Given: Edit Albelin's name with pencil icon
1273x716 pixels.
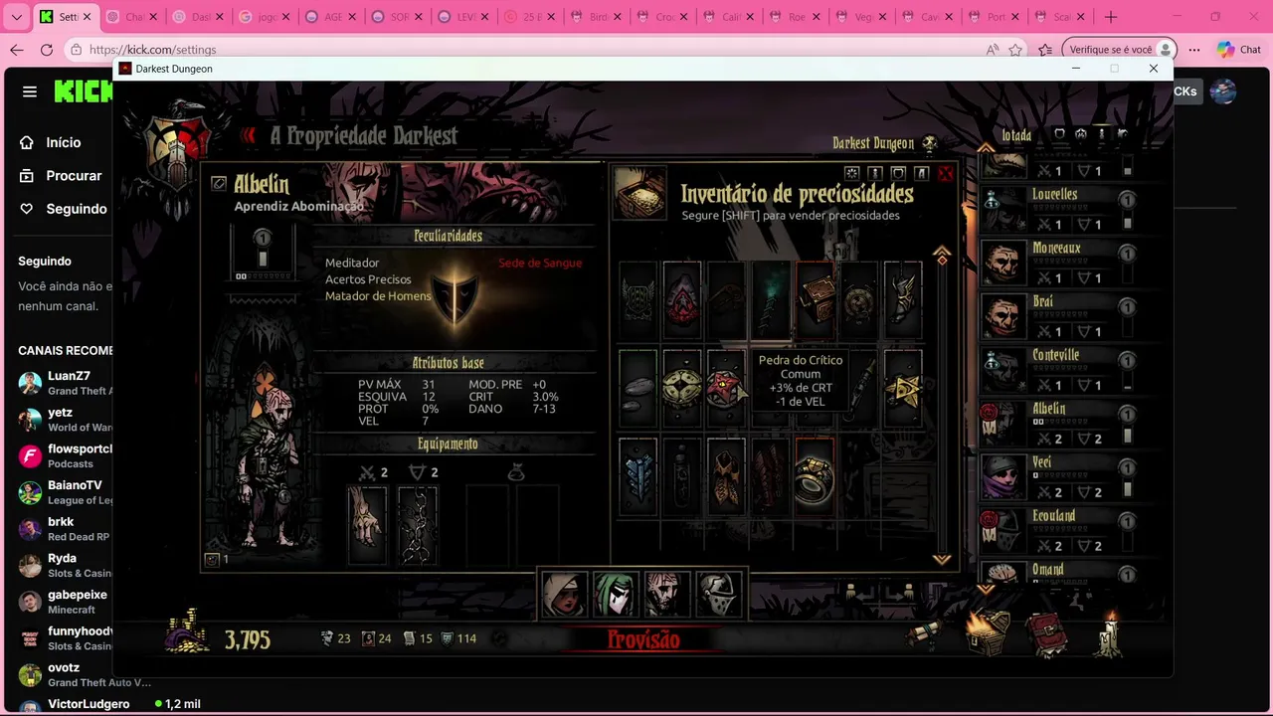Looking at the screenshot, I should tap(219, 184).
